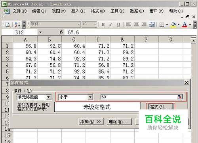Open the font name dropdown
This screenshot has width=198, height=143.
(79, 24)
